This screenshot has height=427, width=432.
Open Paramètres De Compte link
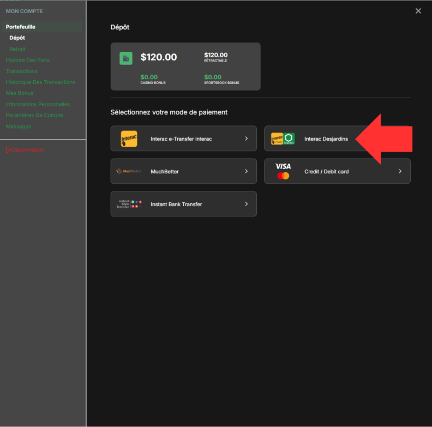tap(34, 115)
